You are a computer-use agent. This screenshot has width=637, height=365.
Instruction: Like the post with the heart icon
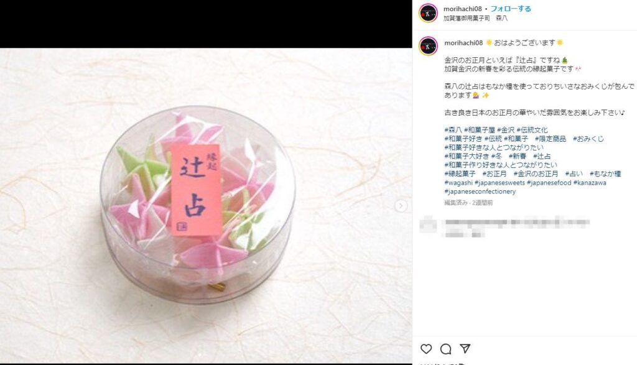(425, 349)
